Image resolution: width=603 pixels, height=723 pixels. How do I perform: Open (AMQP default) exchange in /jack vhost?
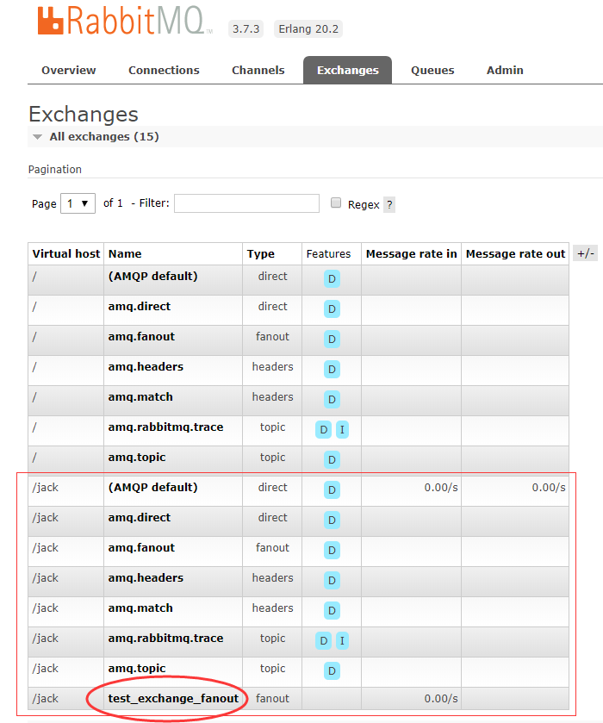click(152, 488)
